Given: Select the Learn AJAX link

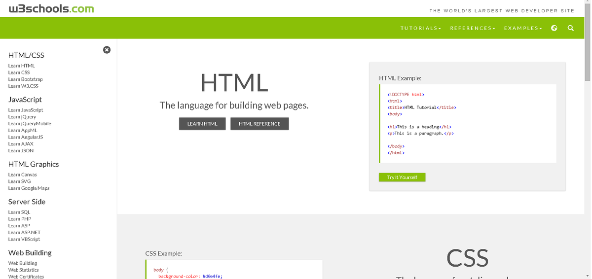Looking at the screenshot, I should (x=21, y=144).
